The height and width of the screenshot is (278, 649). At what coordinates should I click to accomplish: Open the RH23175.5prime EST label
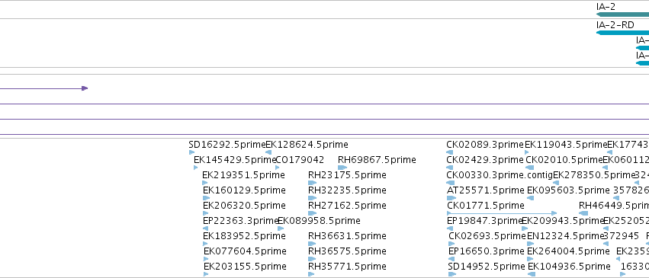tap(347, 175)
